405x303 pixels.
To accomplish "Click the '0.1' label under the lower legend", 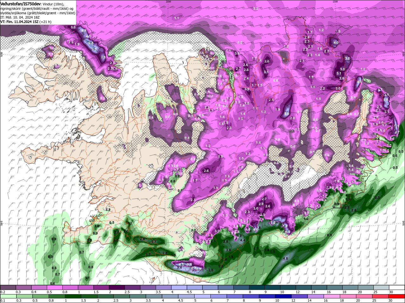I will (x=3, y=301).
